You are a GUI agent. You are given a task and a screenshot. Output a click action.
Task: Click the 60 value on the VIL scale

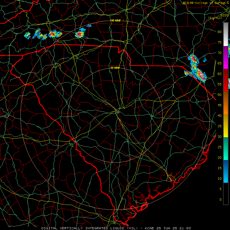coord(220,74)
